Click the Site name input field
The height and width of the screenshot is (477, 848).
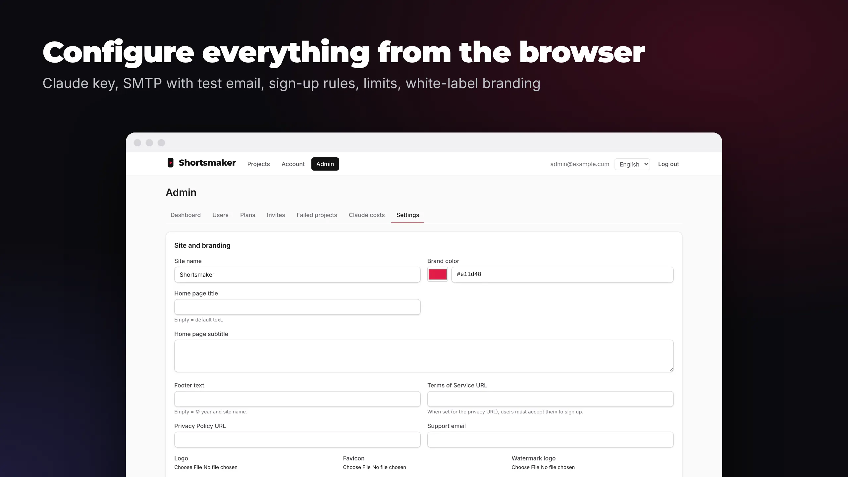pyautogui.click(x=297, y=275)
